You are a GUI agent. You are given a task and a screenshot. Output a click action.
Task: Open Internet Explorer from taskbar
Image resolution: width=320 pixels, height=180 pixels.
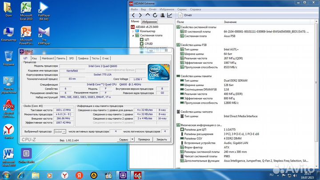click(x=21, y=175)
